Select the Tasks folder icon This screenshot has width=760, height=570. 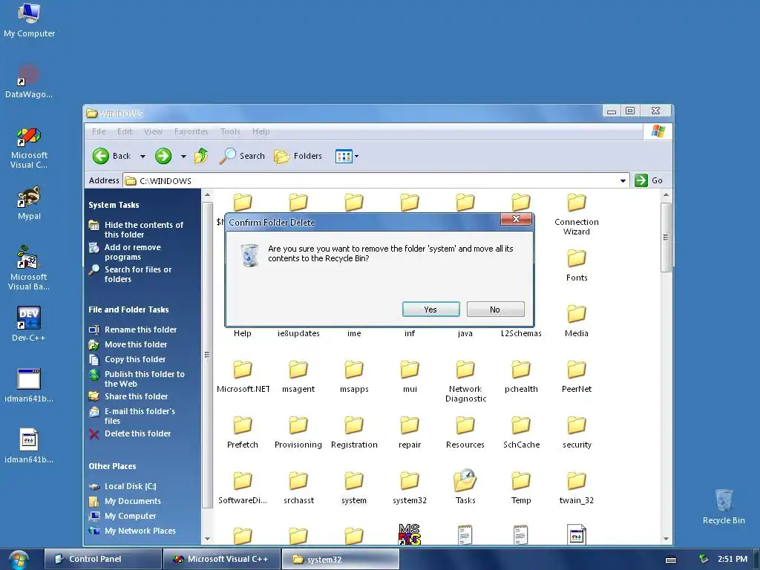465,480
